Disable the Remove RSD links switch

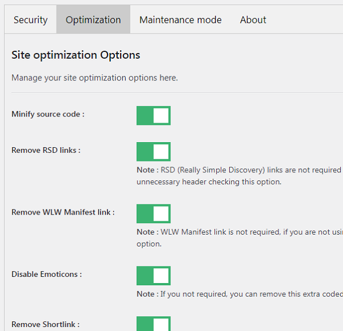pyautogui.click(x=153, y=152)
